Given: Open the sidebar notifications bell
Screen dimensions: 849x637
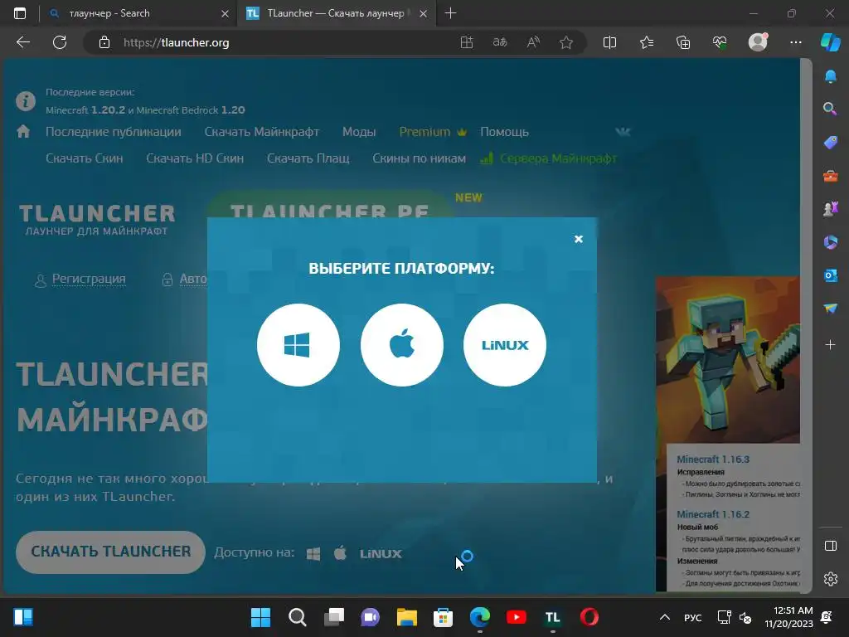Looking at the screenshot, I should point(830,76).
